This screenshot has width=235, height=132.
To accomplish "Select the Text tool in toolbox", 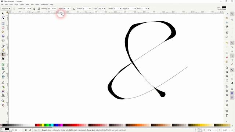I will (x=3, y=59).
